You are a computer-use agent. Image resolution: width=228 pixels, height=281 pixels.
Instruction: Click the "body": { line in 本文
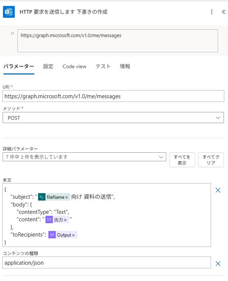(21, 205)
